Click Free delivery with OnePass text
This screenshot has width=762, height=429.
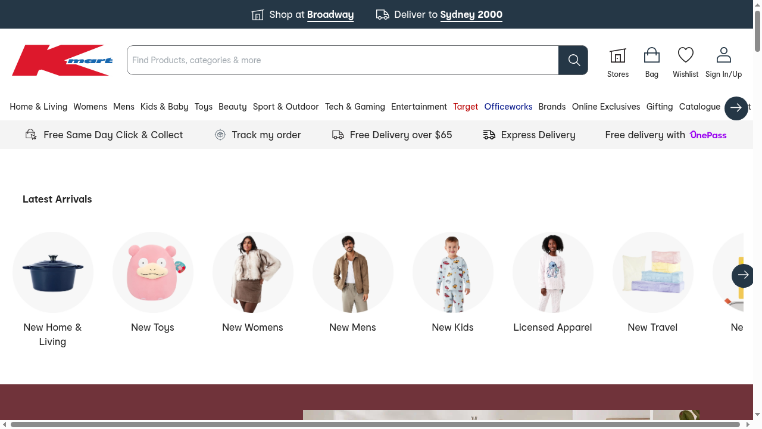tap(645, 135)
